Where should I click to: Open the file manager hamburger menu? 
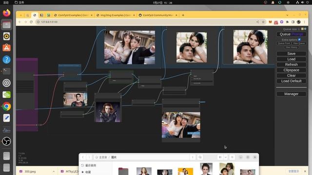click(x=232, y=157)
